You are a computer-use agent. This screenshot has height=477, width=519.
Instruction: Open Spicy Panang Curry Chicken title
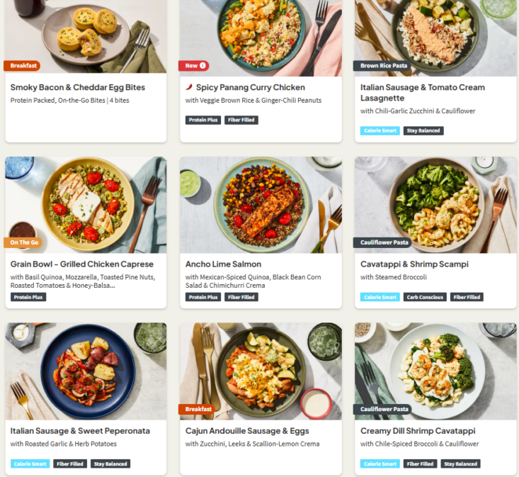[x=250, y=87]
